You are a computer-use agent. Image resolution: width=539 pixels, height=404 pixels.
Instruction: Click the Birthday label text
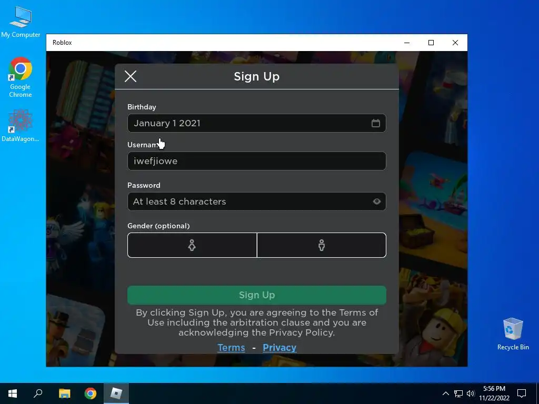[x=142, y=107]
